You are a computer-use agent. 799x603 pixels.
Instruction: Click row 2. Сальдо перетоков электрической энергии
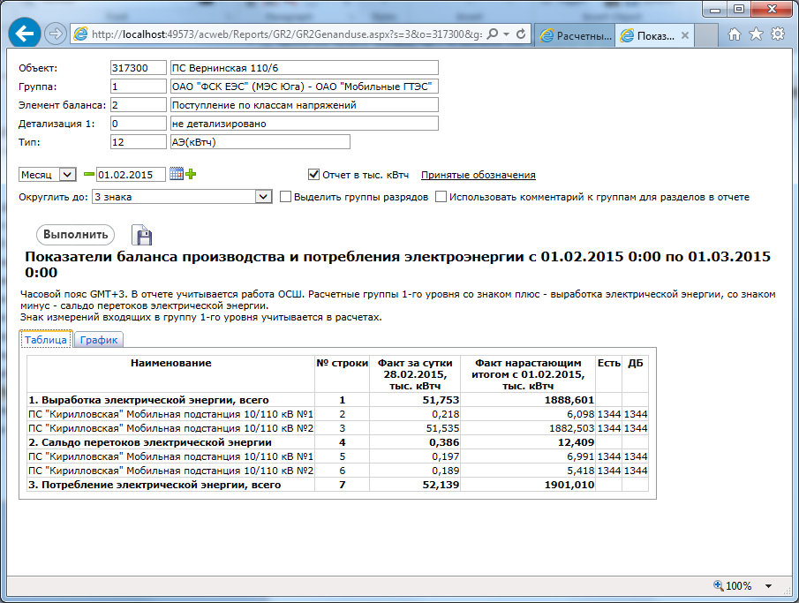[x=337, y=442]
